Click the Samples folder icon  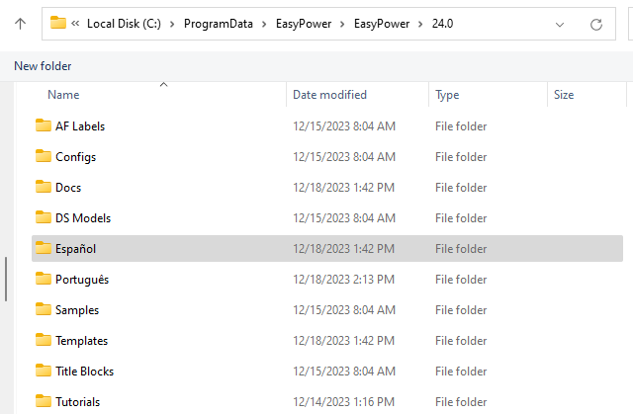pos(43,309)
